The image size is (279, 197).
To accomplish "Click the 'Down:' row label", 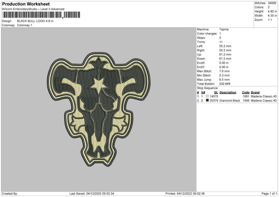I will pyautogui.click(x=201, y=59).
